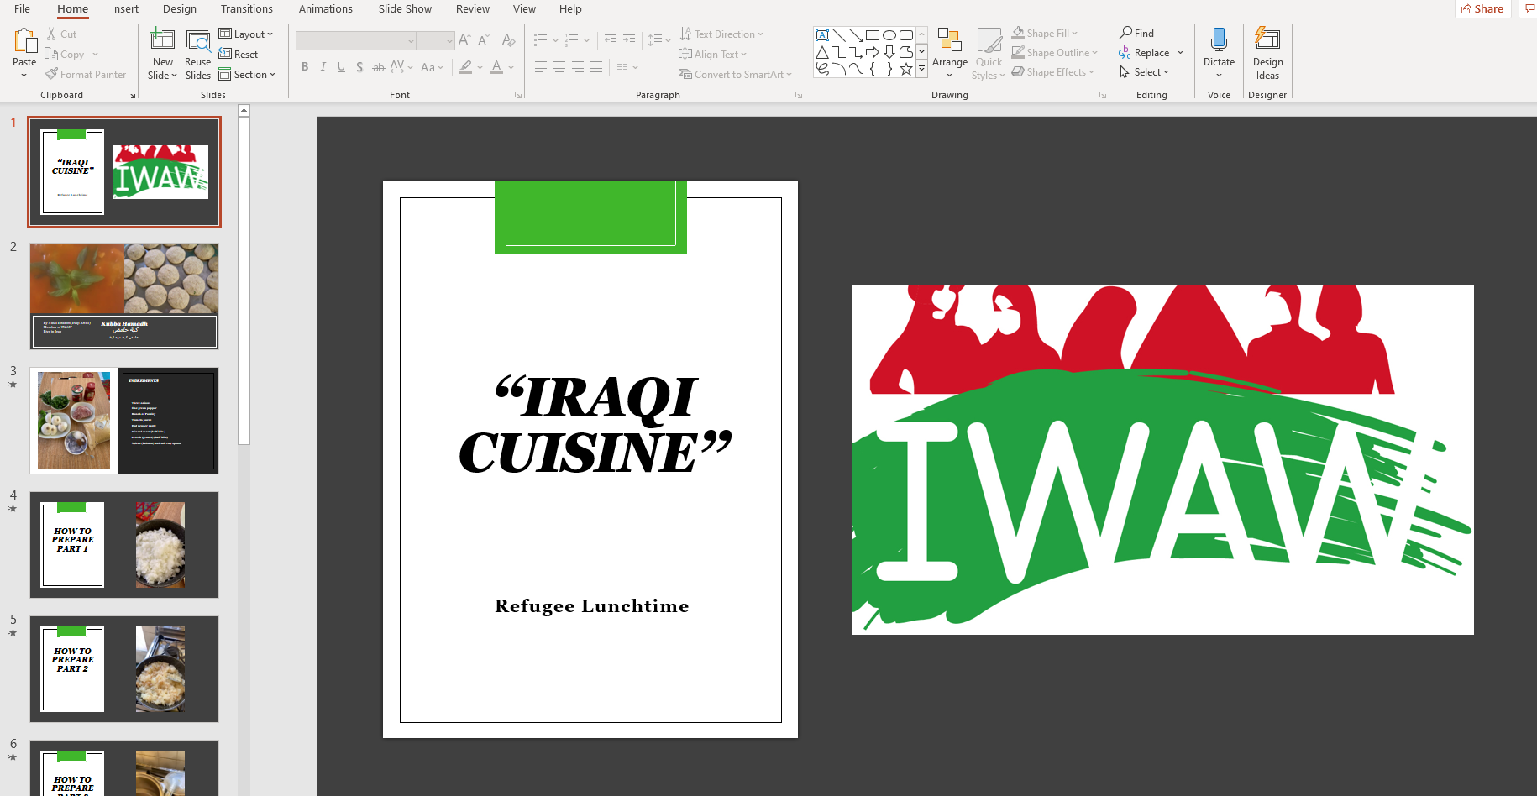This screenshot has width=1537, height=796.
Task: Switch to the Transitions tab
Action: (247, 9)
